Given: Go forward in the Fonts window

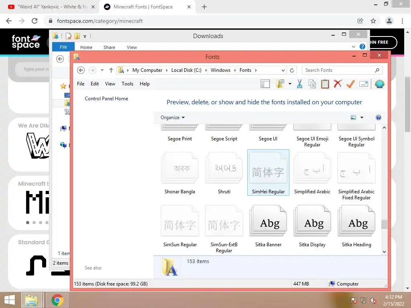Looking at the screenshot, I should pos(92,70).
